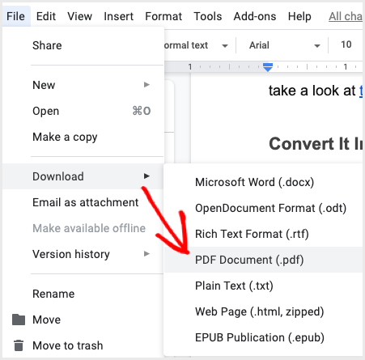This screenshot has width=365, height=360.
Task: Open the Arial font dropdown
Action: 284,45
